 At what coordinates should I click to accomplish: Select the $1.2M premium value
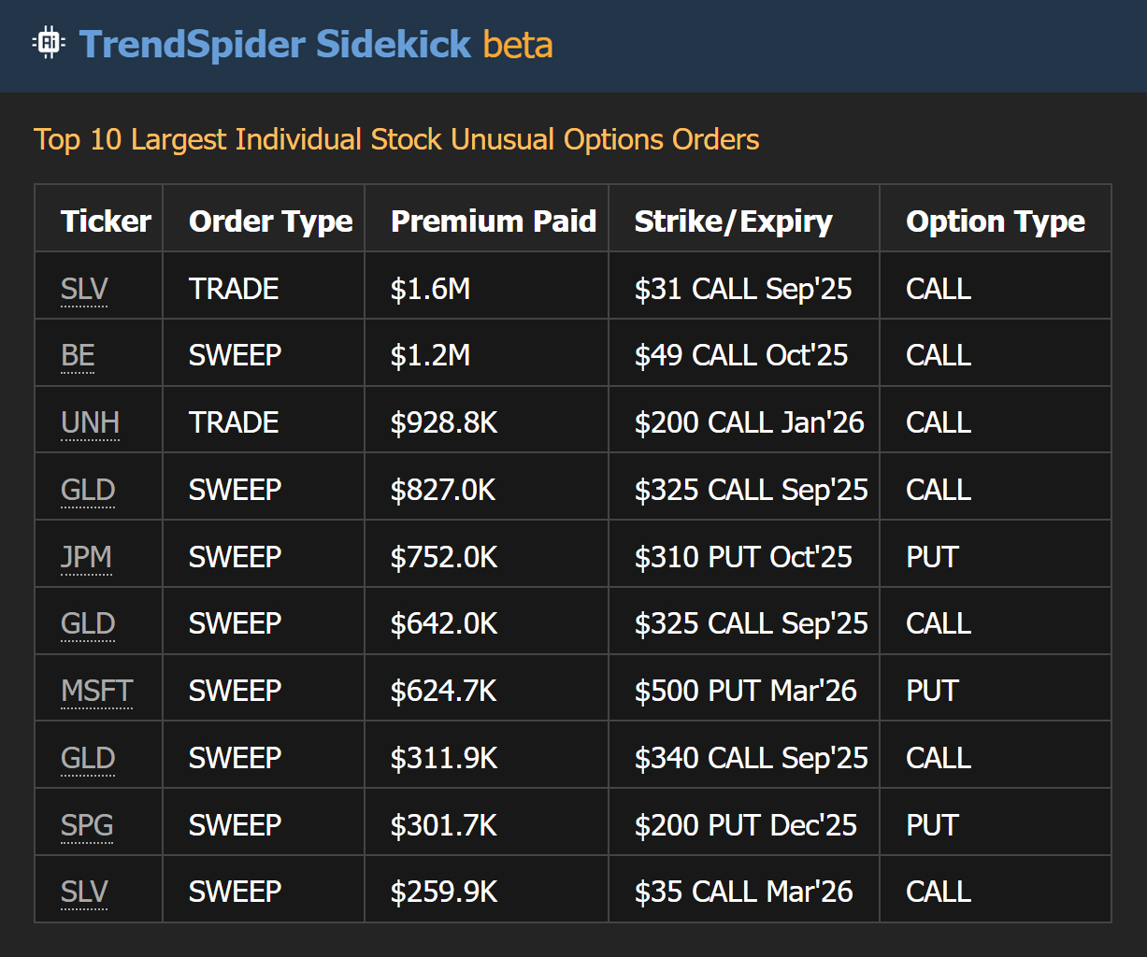(430, 356)
